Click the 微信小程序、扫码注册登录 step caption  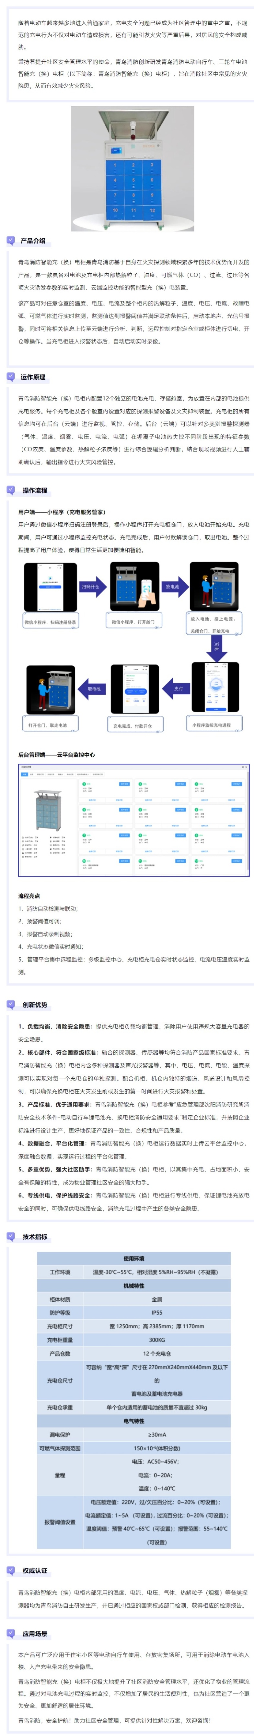(51, 622)
